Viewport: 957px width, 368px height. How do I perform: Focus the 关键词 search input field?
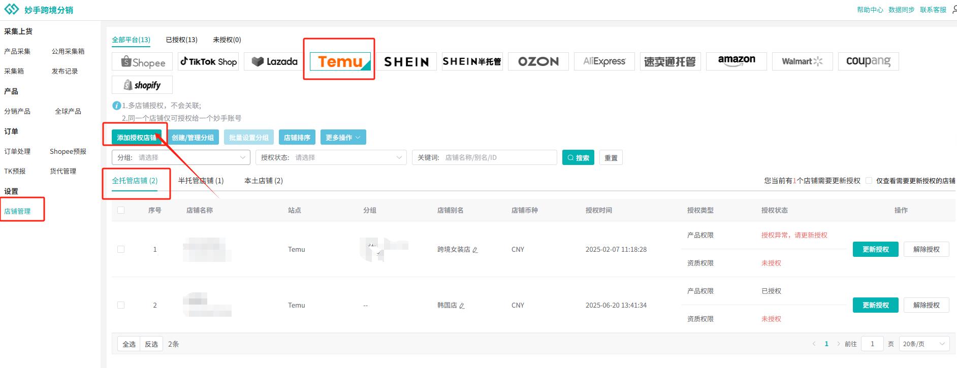point(485,157)
